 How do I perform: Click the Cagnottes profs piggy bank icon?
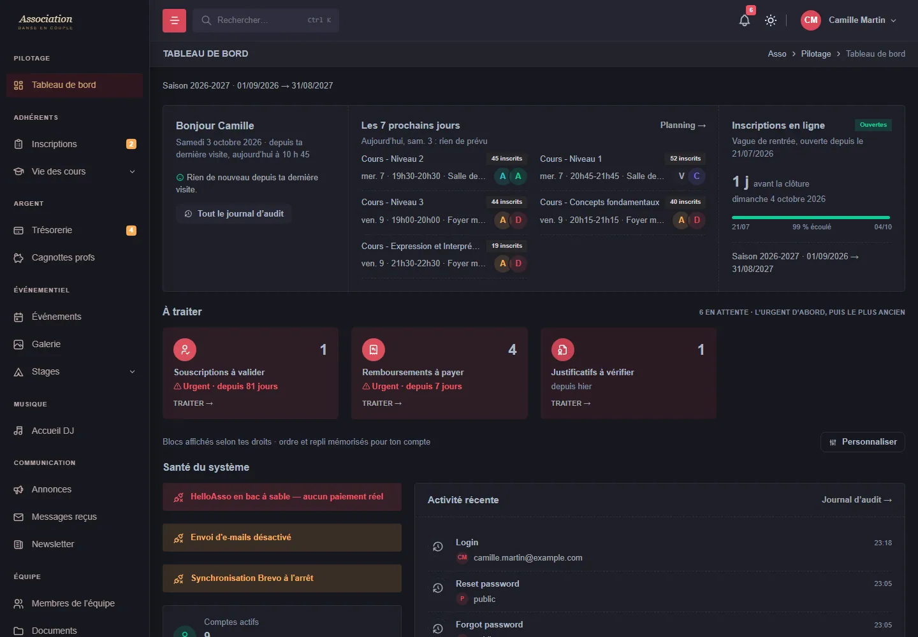[18, 258]
